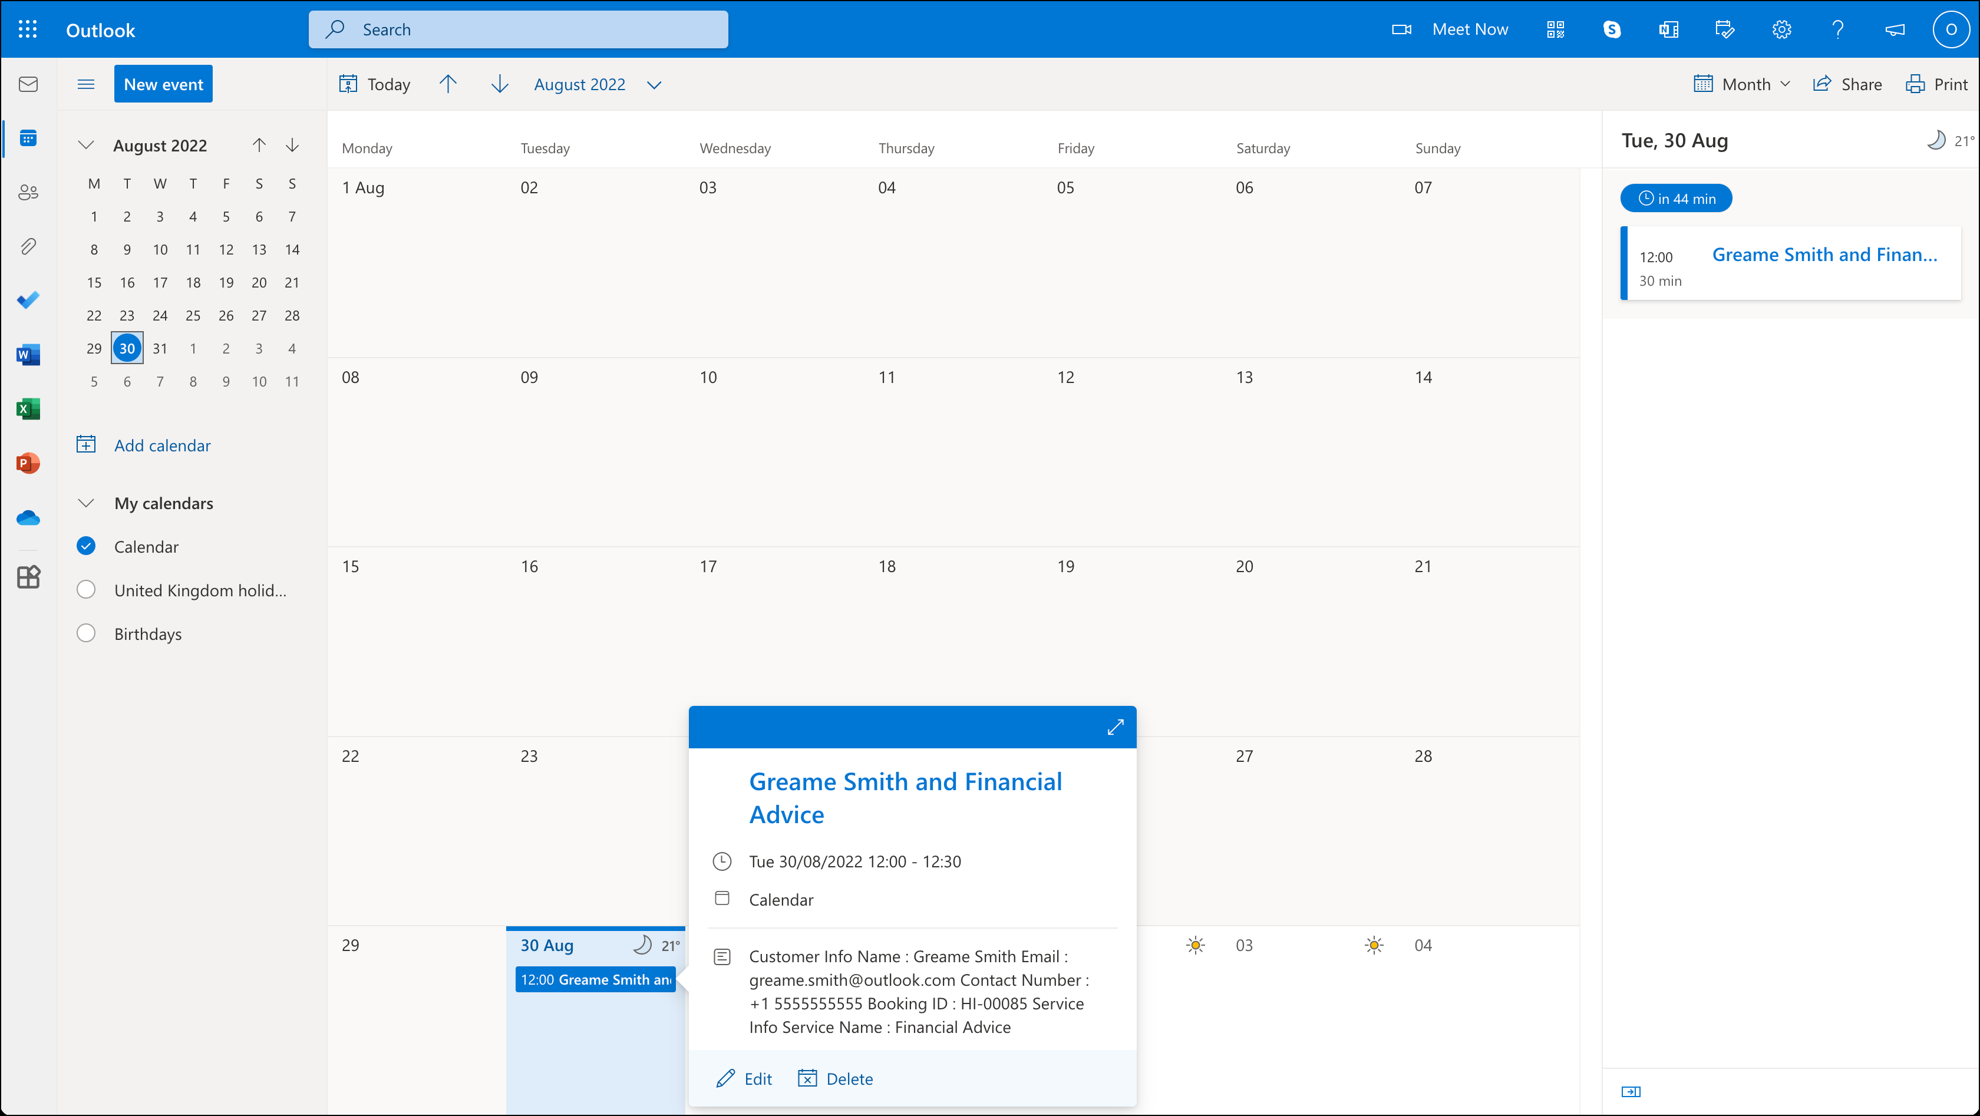
Task: Launch Word from the sidebar
Action: (28, 354)
